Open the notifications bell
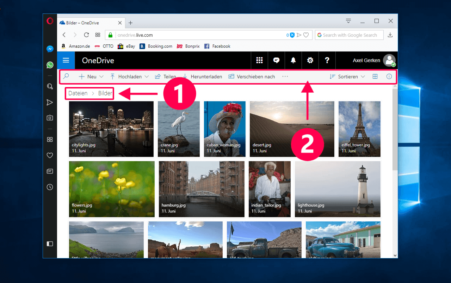This screenshot has width=451, height=283. [293, 60]
